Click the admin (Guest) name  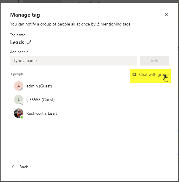[39, 86]
